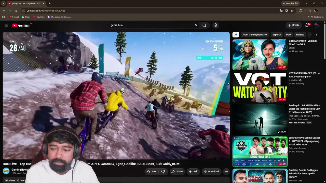
Task: Dislike the video with thumbs down
Action: click(x=163, y=172)
